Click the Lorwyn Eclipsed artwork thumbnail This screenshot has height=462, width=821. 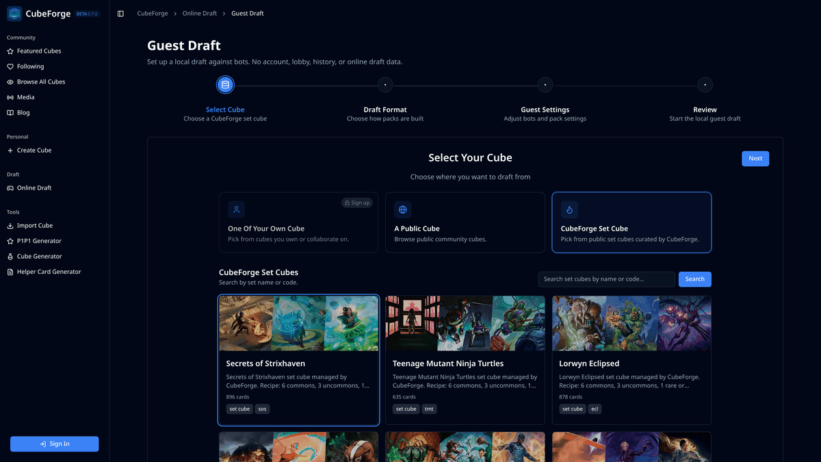[x=631, y=323]
